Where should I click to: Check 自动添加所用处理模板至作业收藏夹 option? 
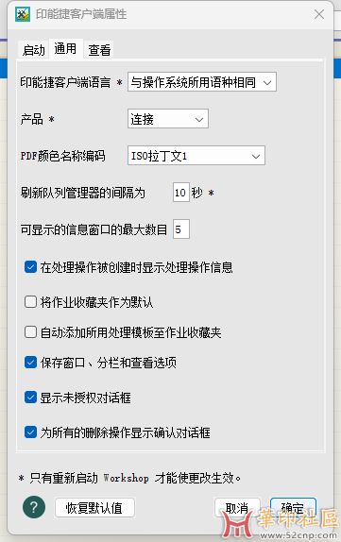[x=30, y=331]
